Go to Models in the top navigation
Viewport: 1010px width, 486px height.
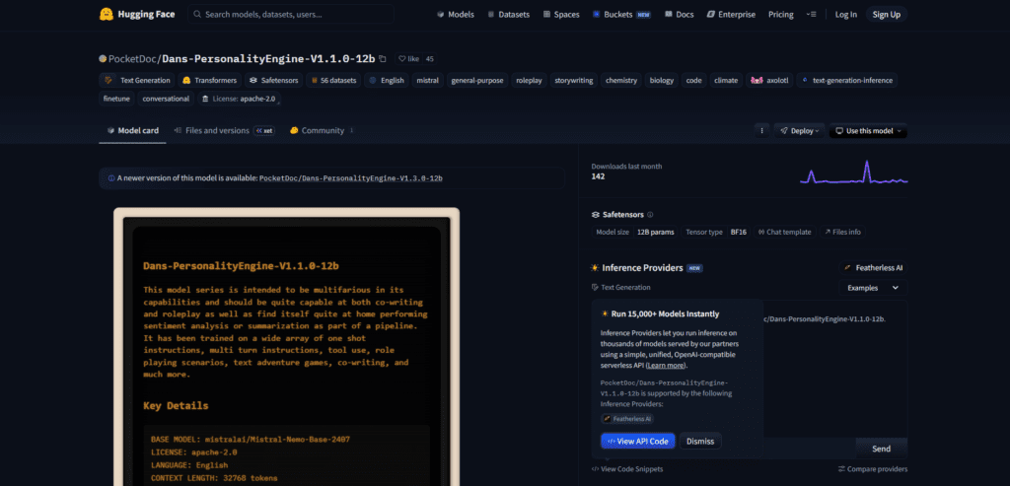pos(455,14)
